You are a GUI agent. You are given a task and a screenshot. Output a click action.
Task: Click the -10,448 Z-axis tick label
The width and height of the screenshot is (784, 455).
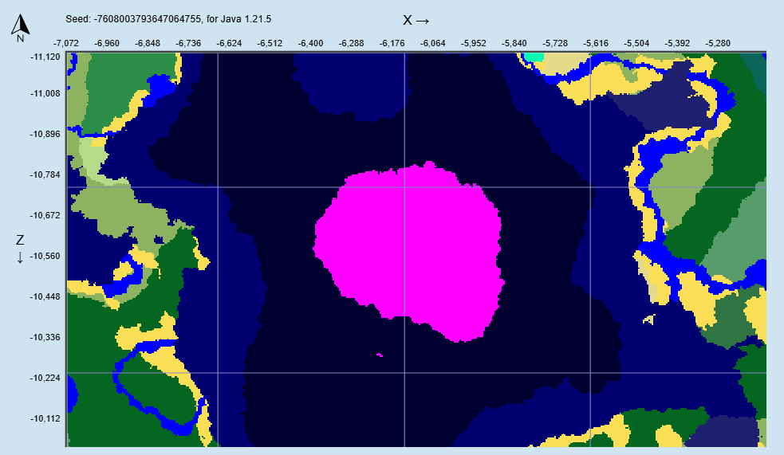coord(45,296)
